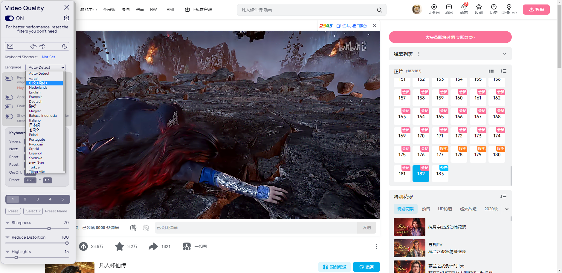Viewport: 562px width, 273px height.
Task: Toggle the 'Enab' switch
Action: click(x=9, y=107)
